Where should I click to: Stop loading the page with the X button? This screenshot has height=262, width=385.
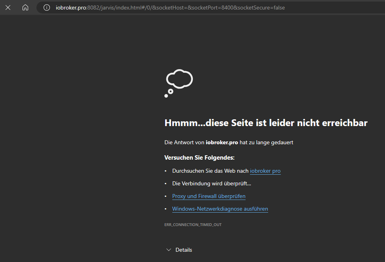(x=8, y=8)
